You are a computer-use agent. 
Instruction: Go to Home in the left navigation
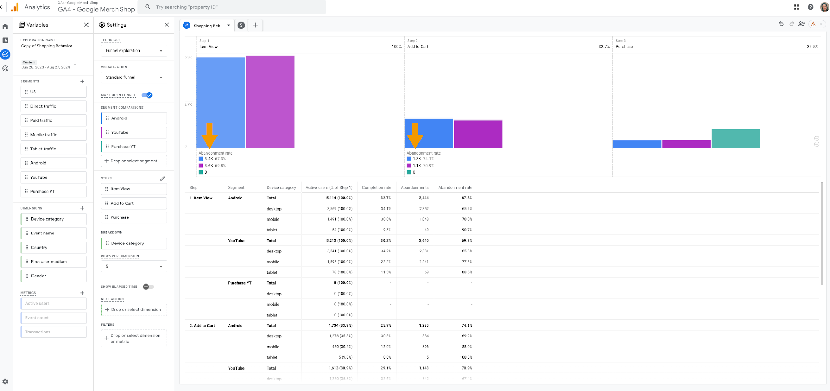coord(5,26)
